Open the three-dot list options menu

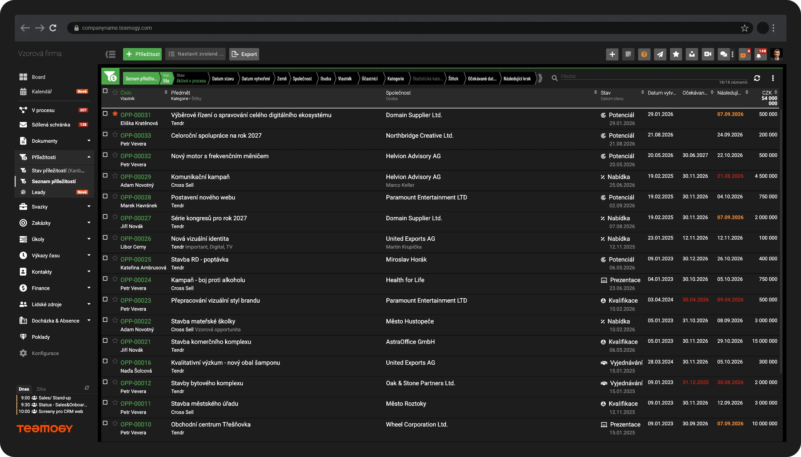pos(773,78)
